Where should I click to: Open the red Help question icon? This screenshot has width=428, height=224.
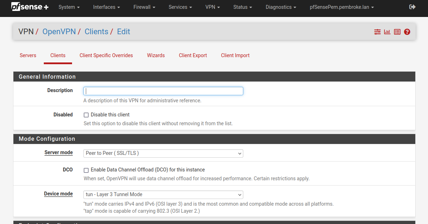407,32
